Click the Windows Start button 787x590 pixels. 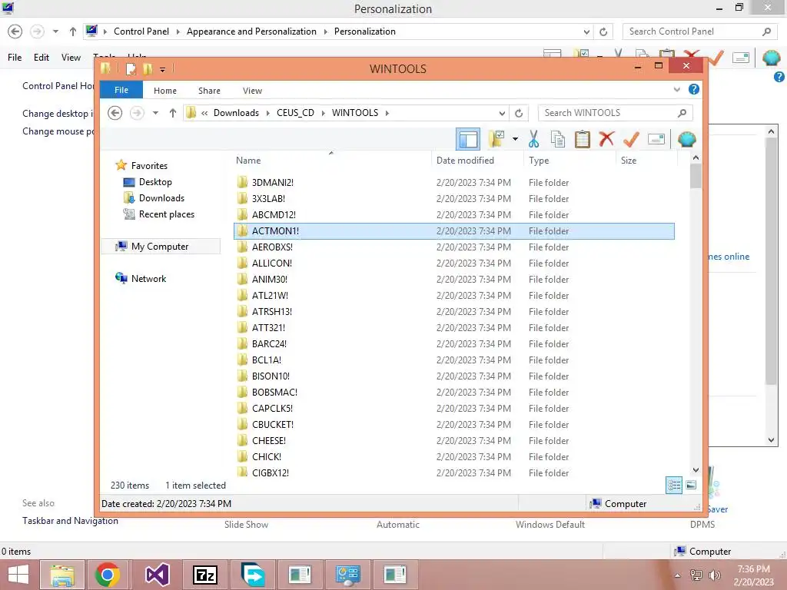point(18,575)
